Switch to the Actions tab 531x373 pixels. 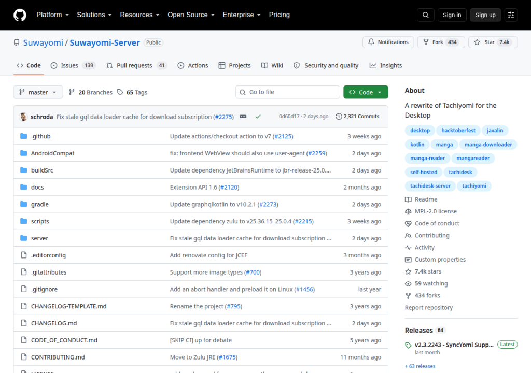[x=193, y=65]
